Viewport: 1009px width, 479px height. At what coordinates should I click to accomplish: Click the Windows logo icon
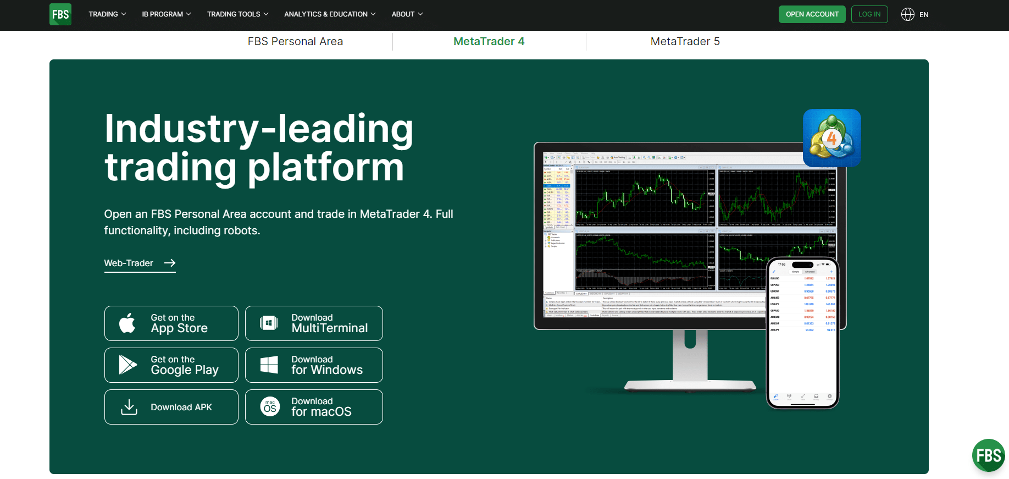point(269,365)
